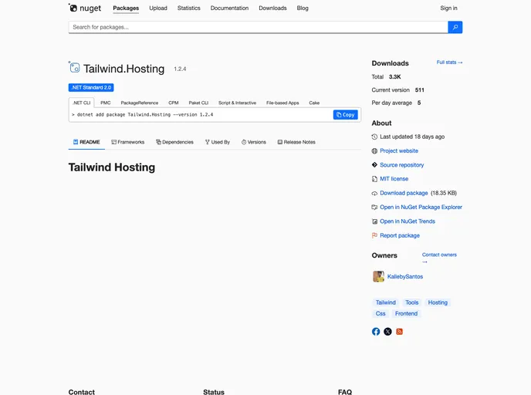Screen dimensions: 531x395
Task: Focus the Search for packages field
Action: [258, 27]
